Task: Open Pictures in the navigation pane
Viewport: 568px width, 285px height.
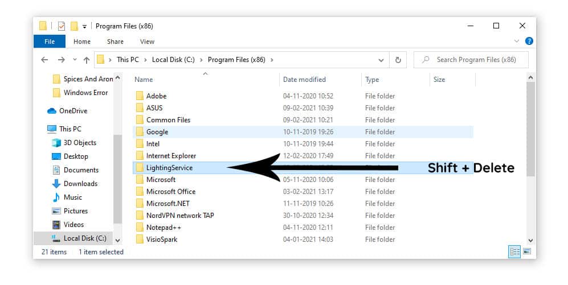Action: (70, 211)
